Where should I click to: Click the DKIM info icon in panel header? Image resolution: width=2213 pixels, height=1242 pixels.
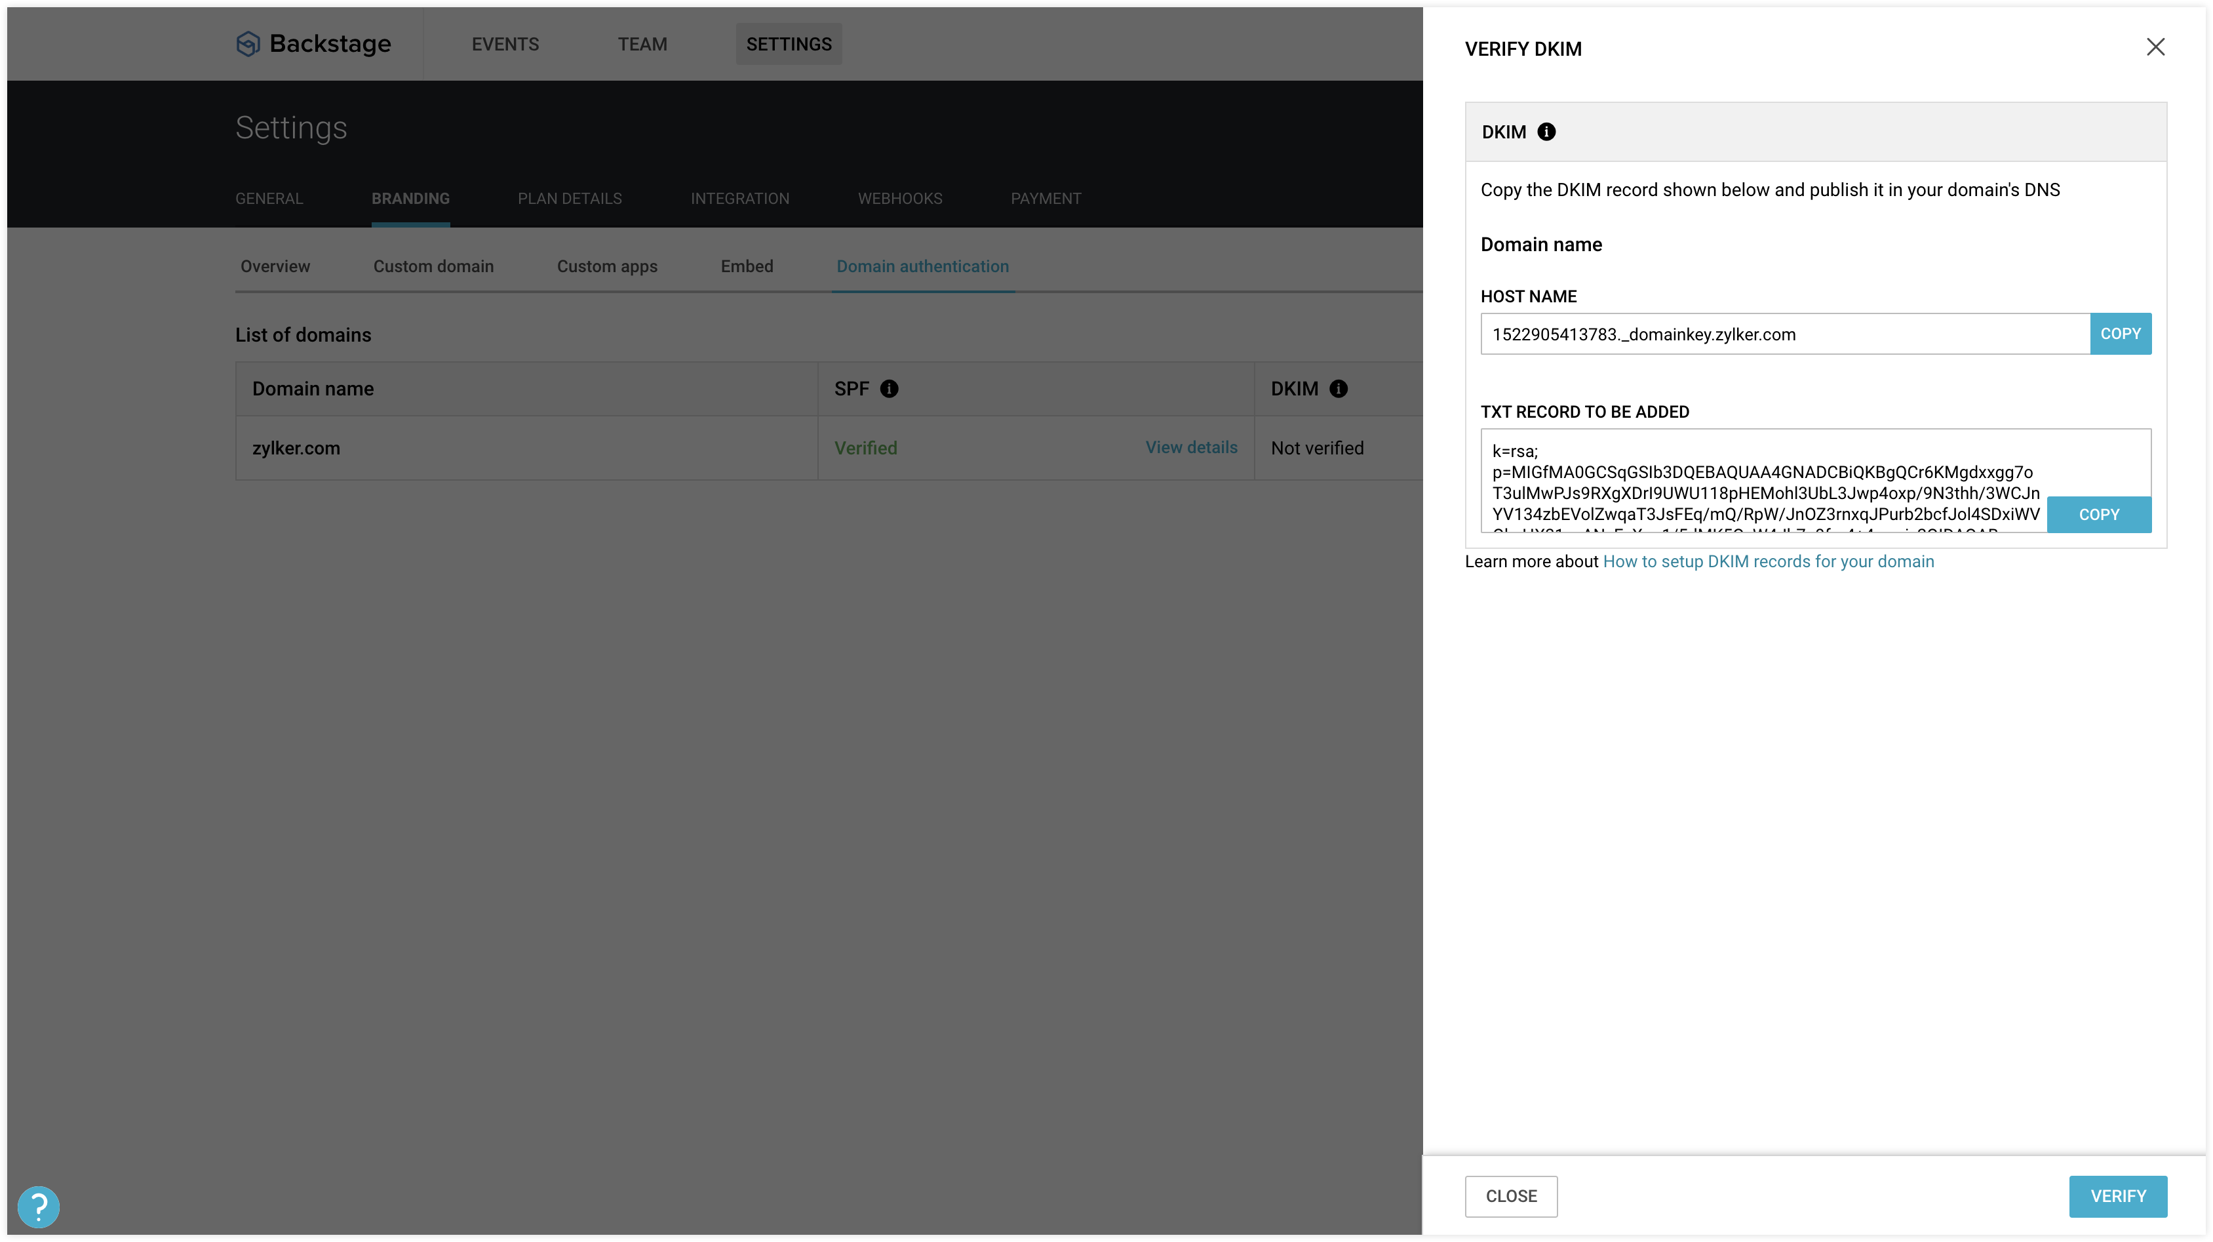tap(1546, 132)
